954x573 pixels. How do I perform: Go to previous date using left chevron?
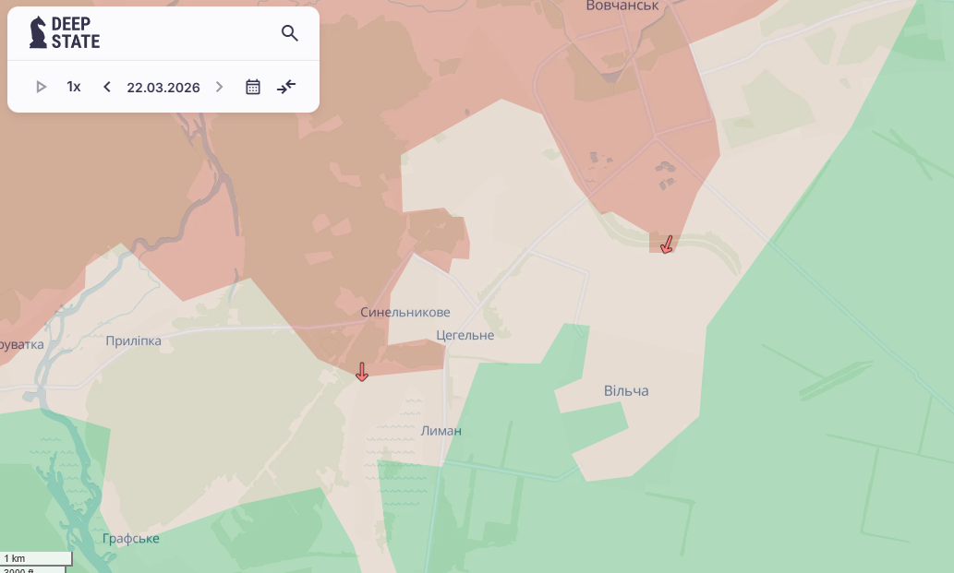[x=107, y=87]
